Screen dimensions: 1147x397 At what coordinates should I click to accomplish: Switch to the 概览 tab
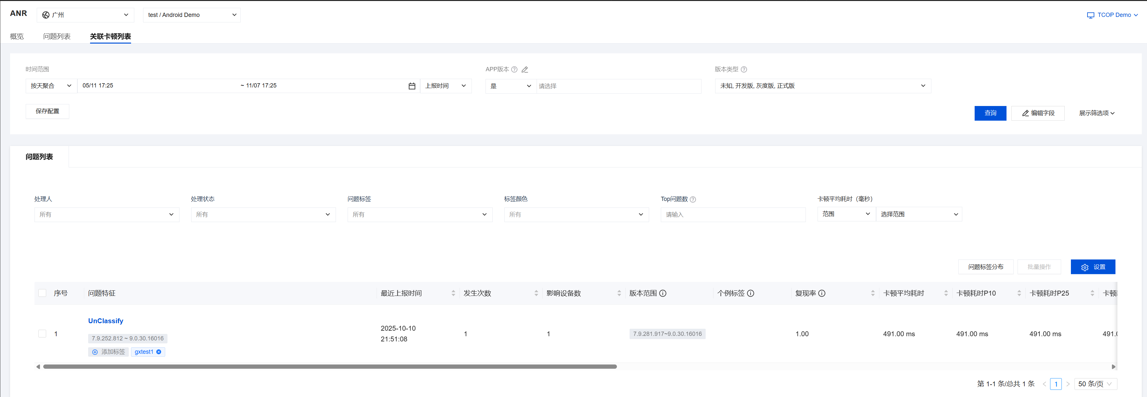click(17, 36)
